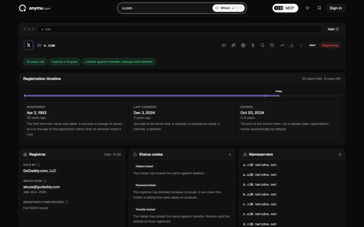Click the phone number 480-624-2505
This screenshot has width=364, height=227.
coord(35,192)
